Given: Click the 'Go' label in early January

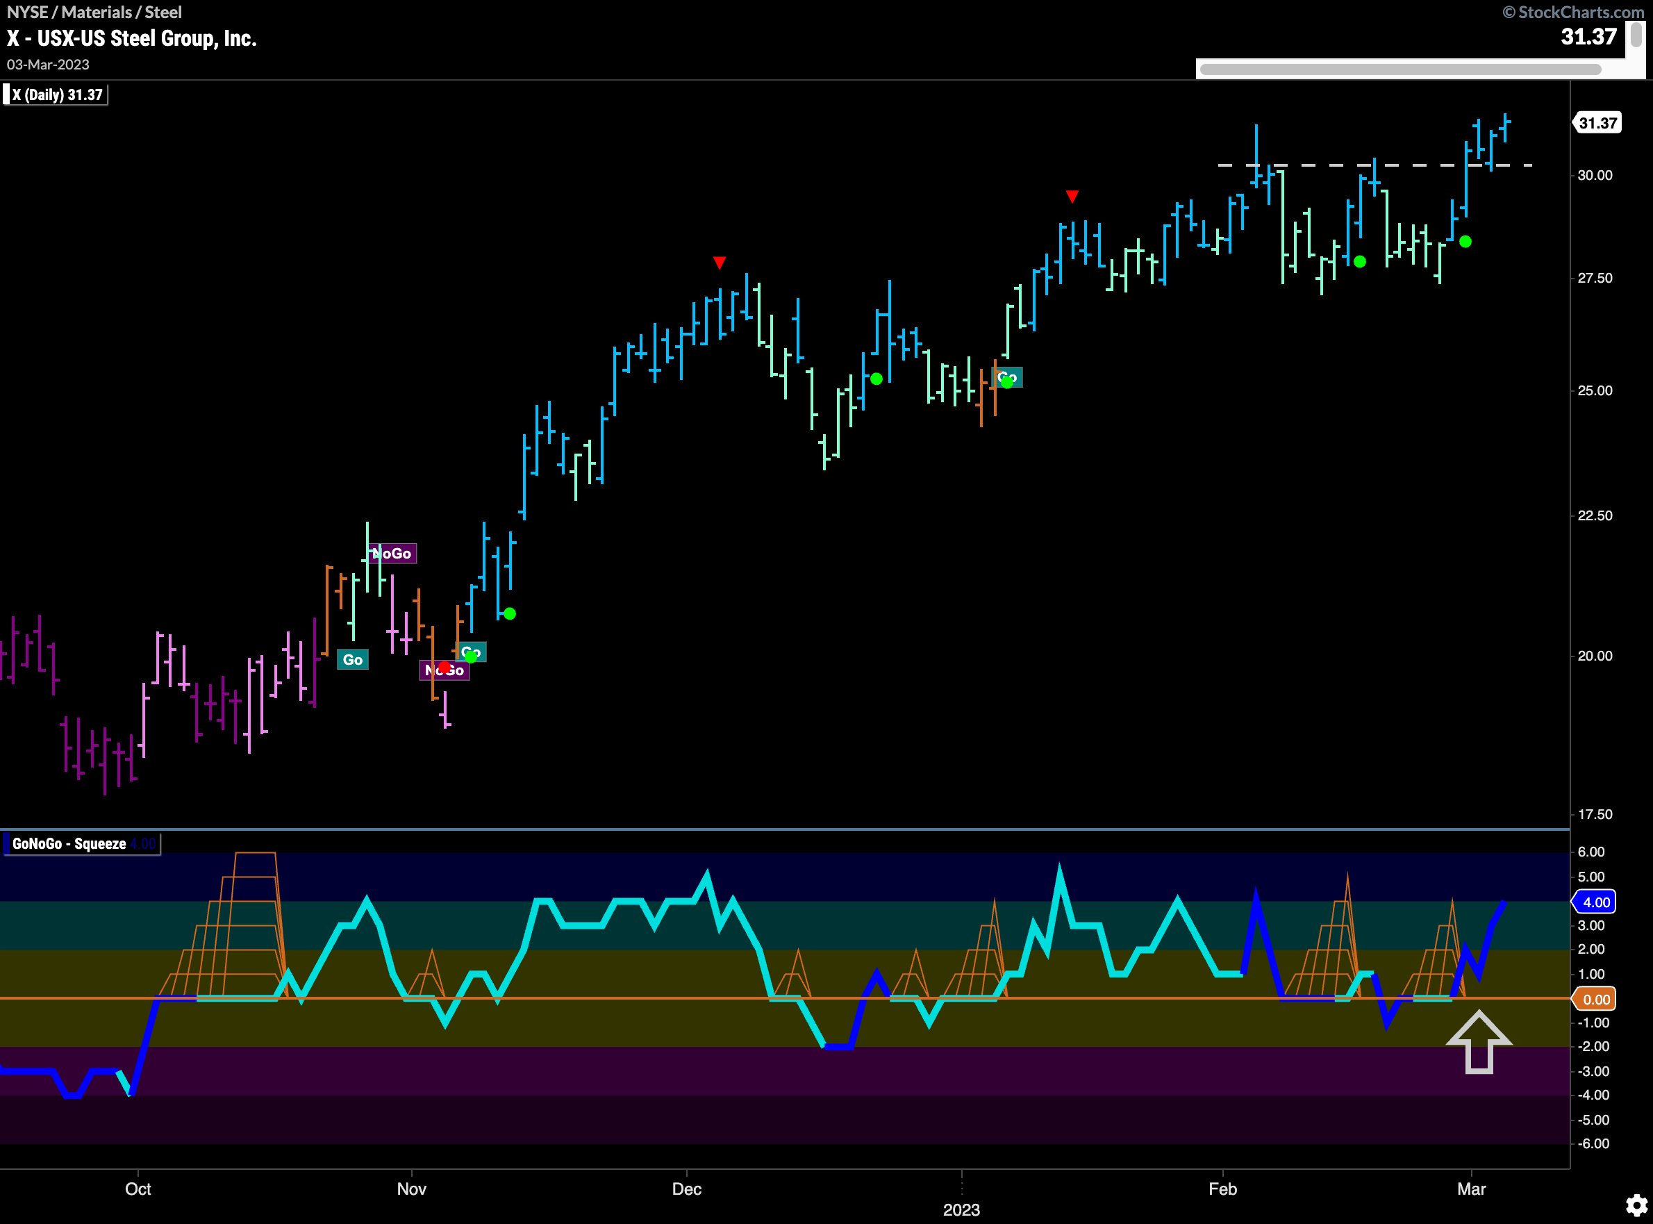Looking at the screenshot, I should pyautogui.click(x=1007, y=378).
